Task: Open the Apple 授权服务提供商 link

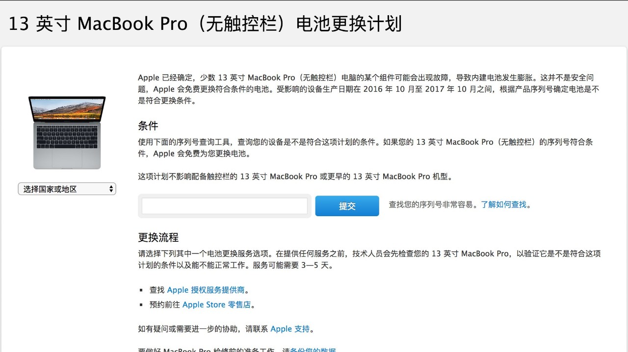Action: (x=206, y=290)
